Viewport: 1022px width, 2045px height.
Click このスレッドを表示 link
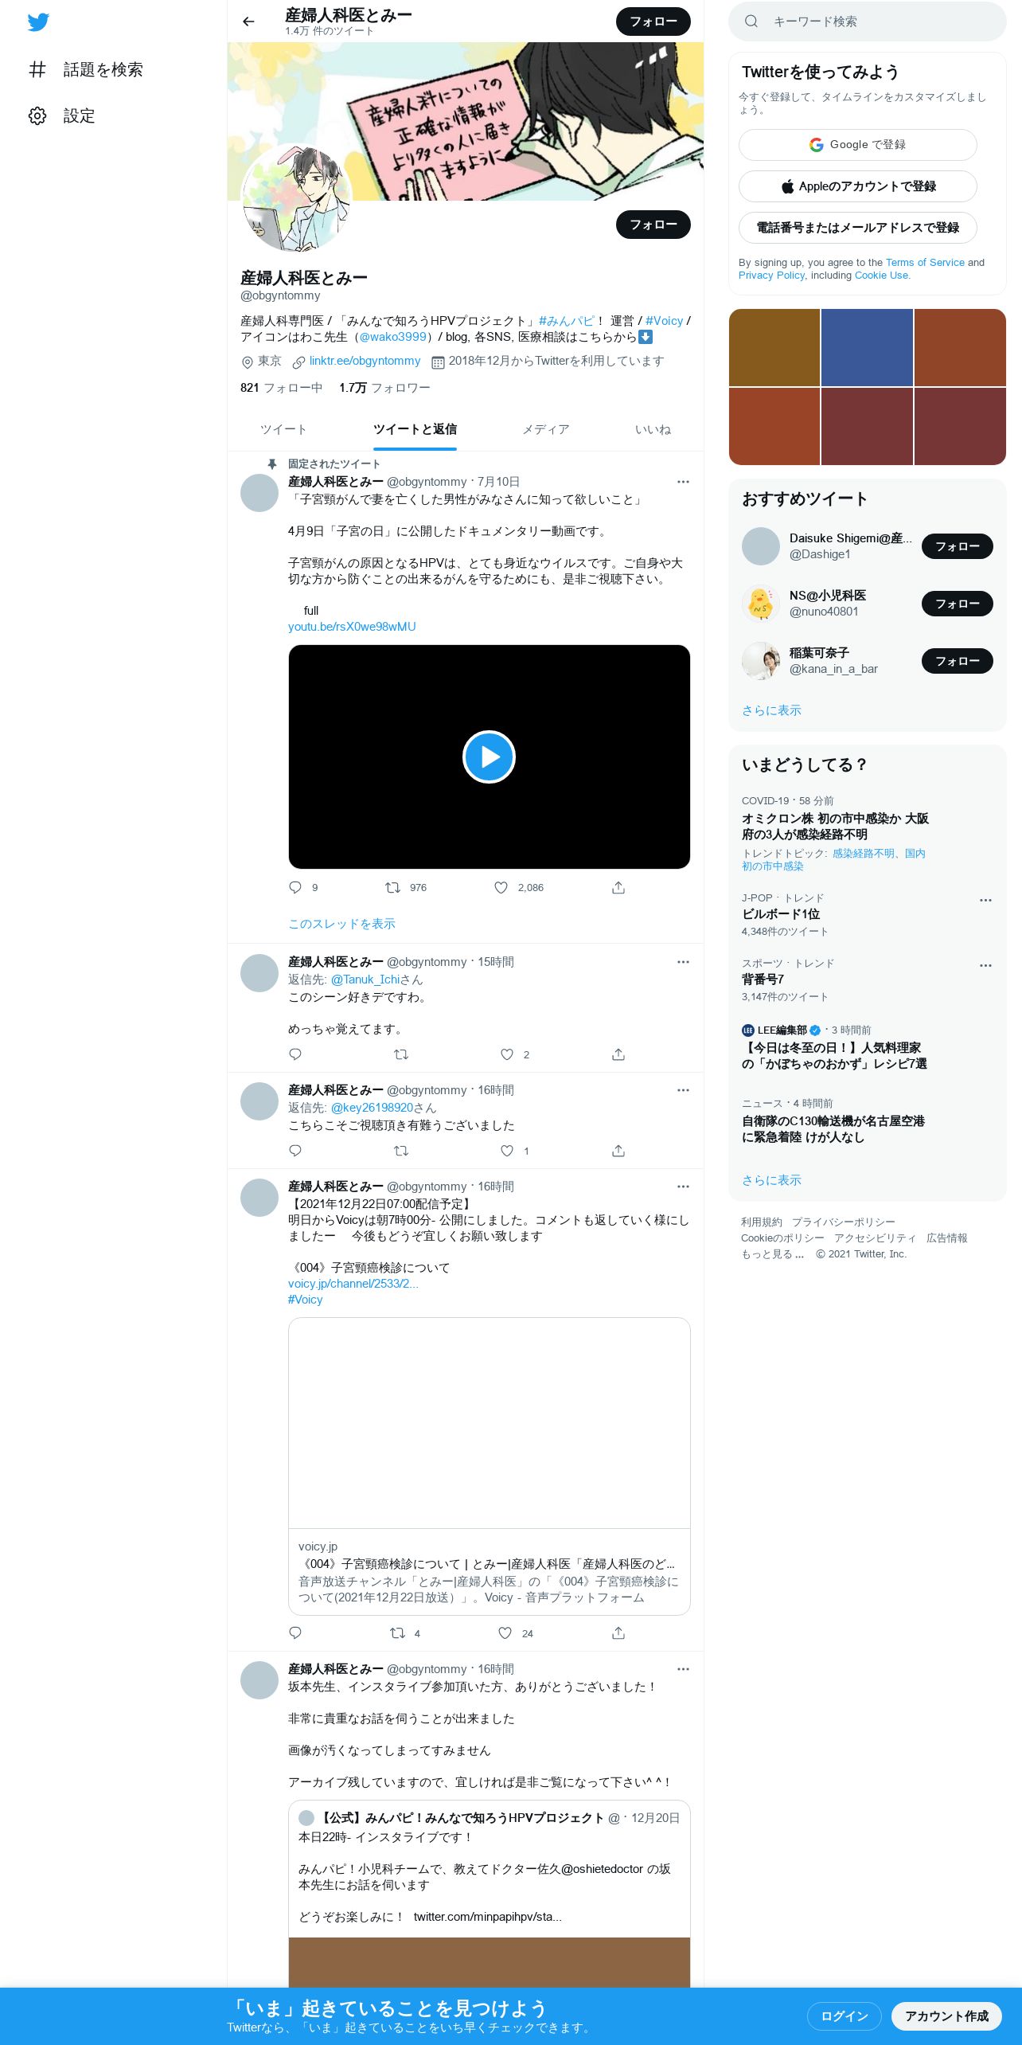coord(341,924)
